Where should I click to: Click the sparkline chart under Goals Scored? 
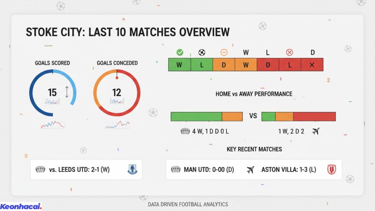(x=52, y=125)
